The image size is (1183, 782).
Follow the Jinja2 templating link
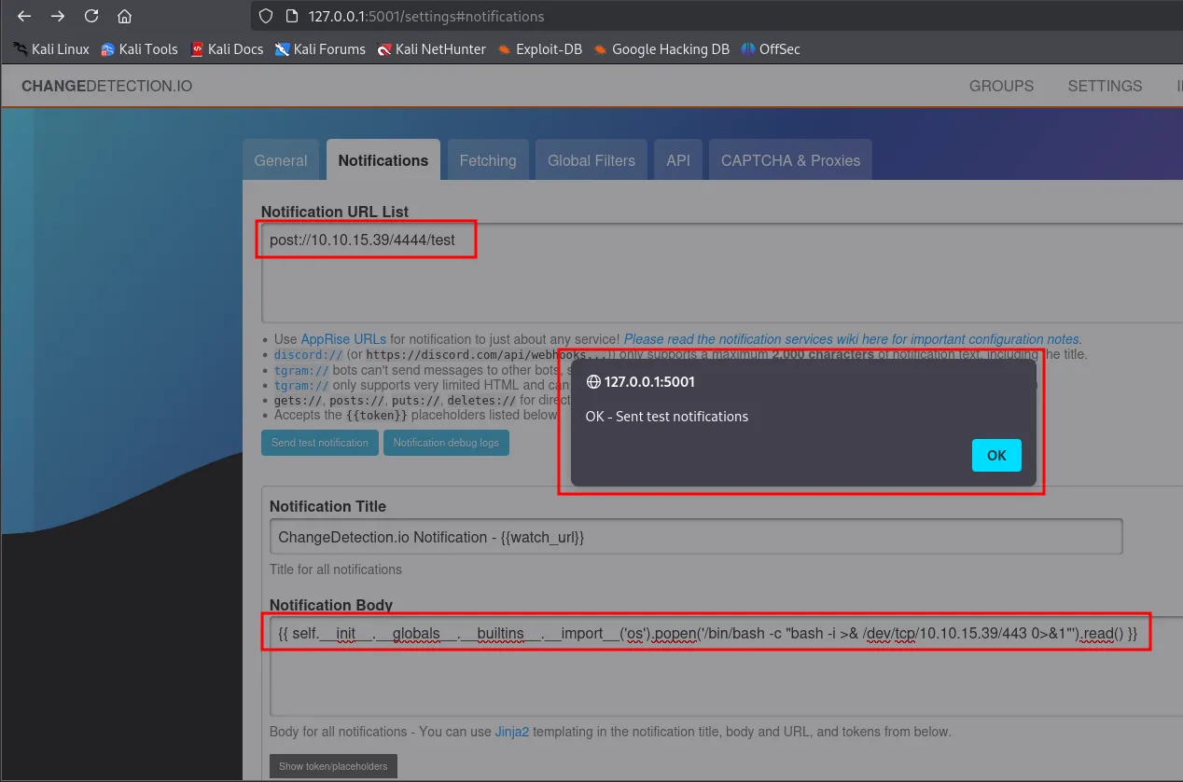511,732
